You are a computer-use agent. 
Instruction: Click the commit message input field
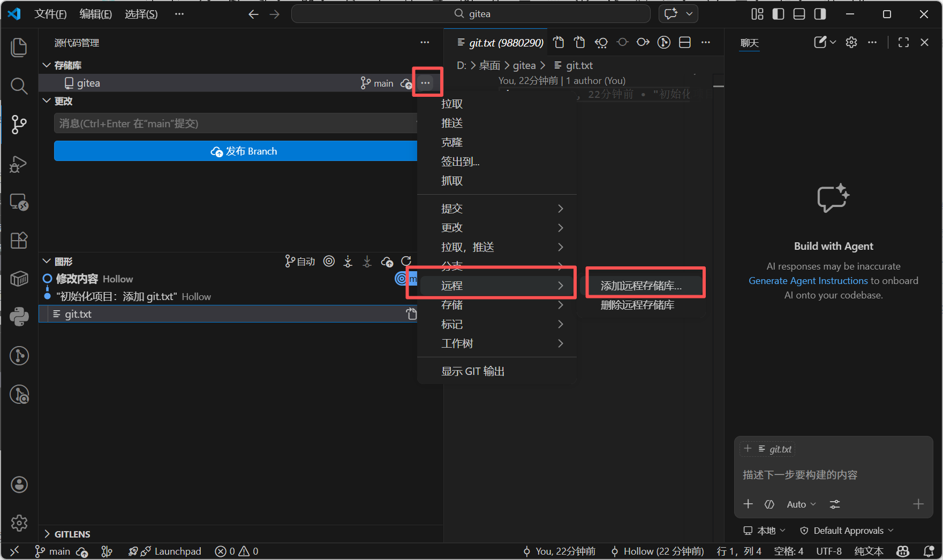click(x=236, y=124)
